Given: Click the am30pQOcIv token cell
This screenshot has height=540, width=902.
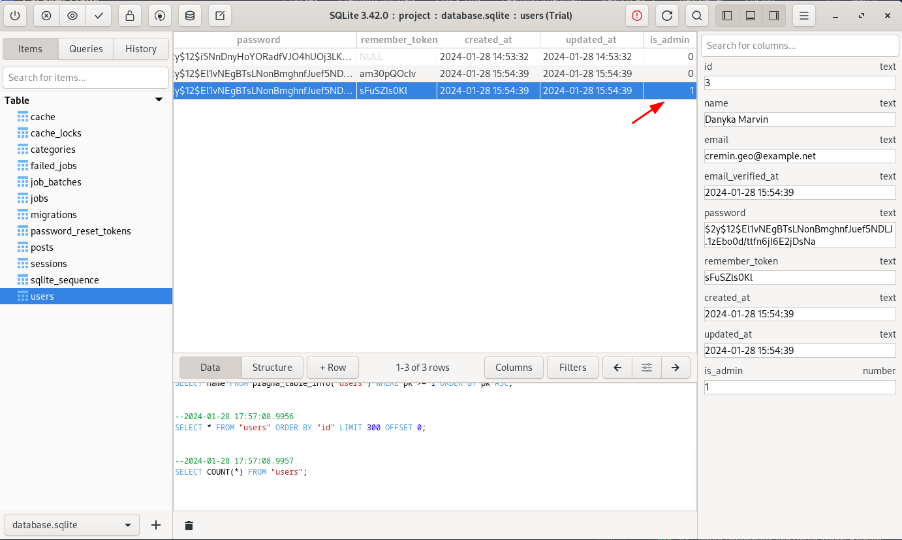Looking at the screenshot, I should coord(397,74).
